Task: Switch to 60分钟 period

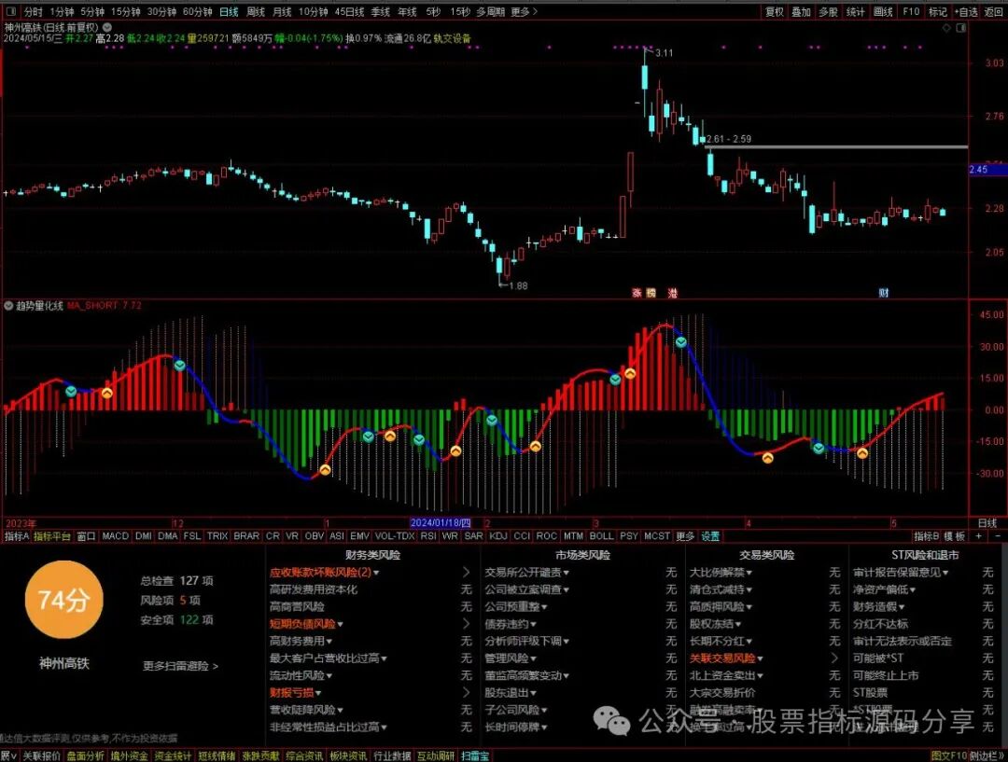Action: pos(197,11)
